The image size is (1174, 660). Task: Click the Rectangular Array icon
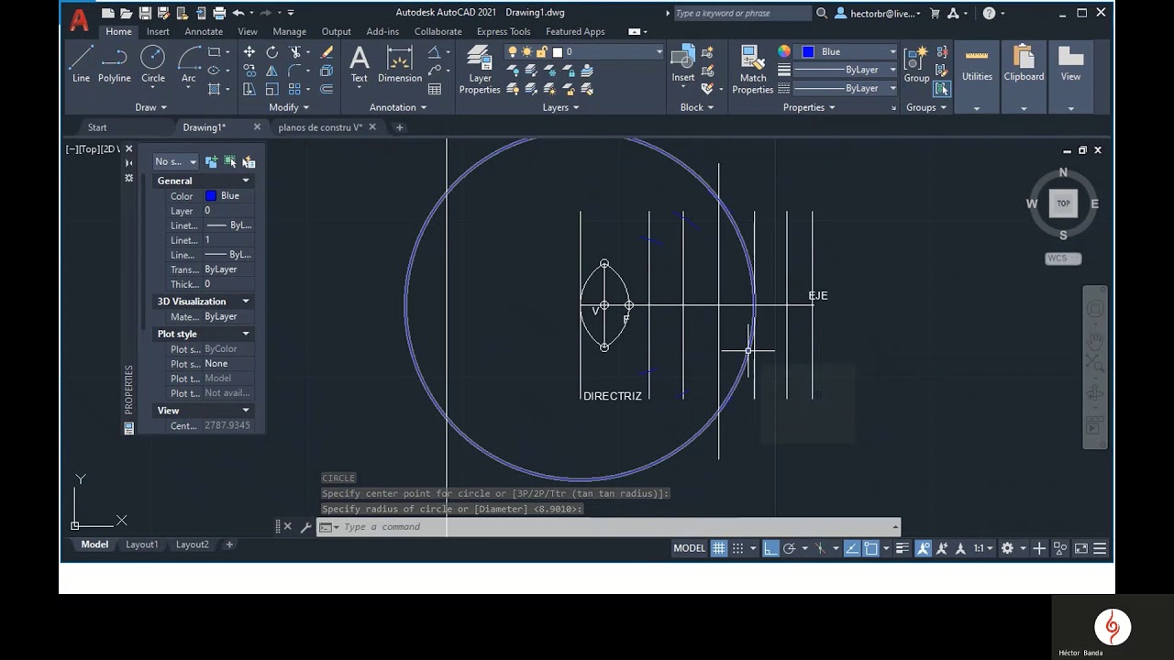click(x=295, y=89)
